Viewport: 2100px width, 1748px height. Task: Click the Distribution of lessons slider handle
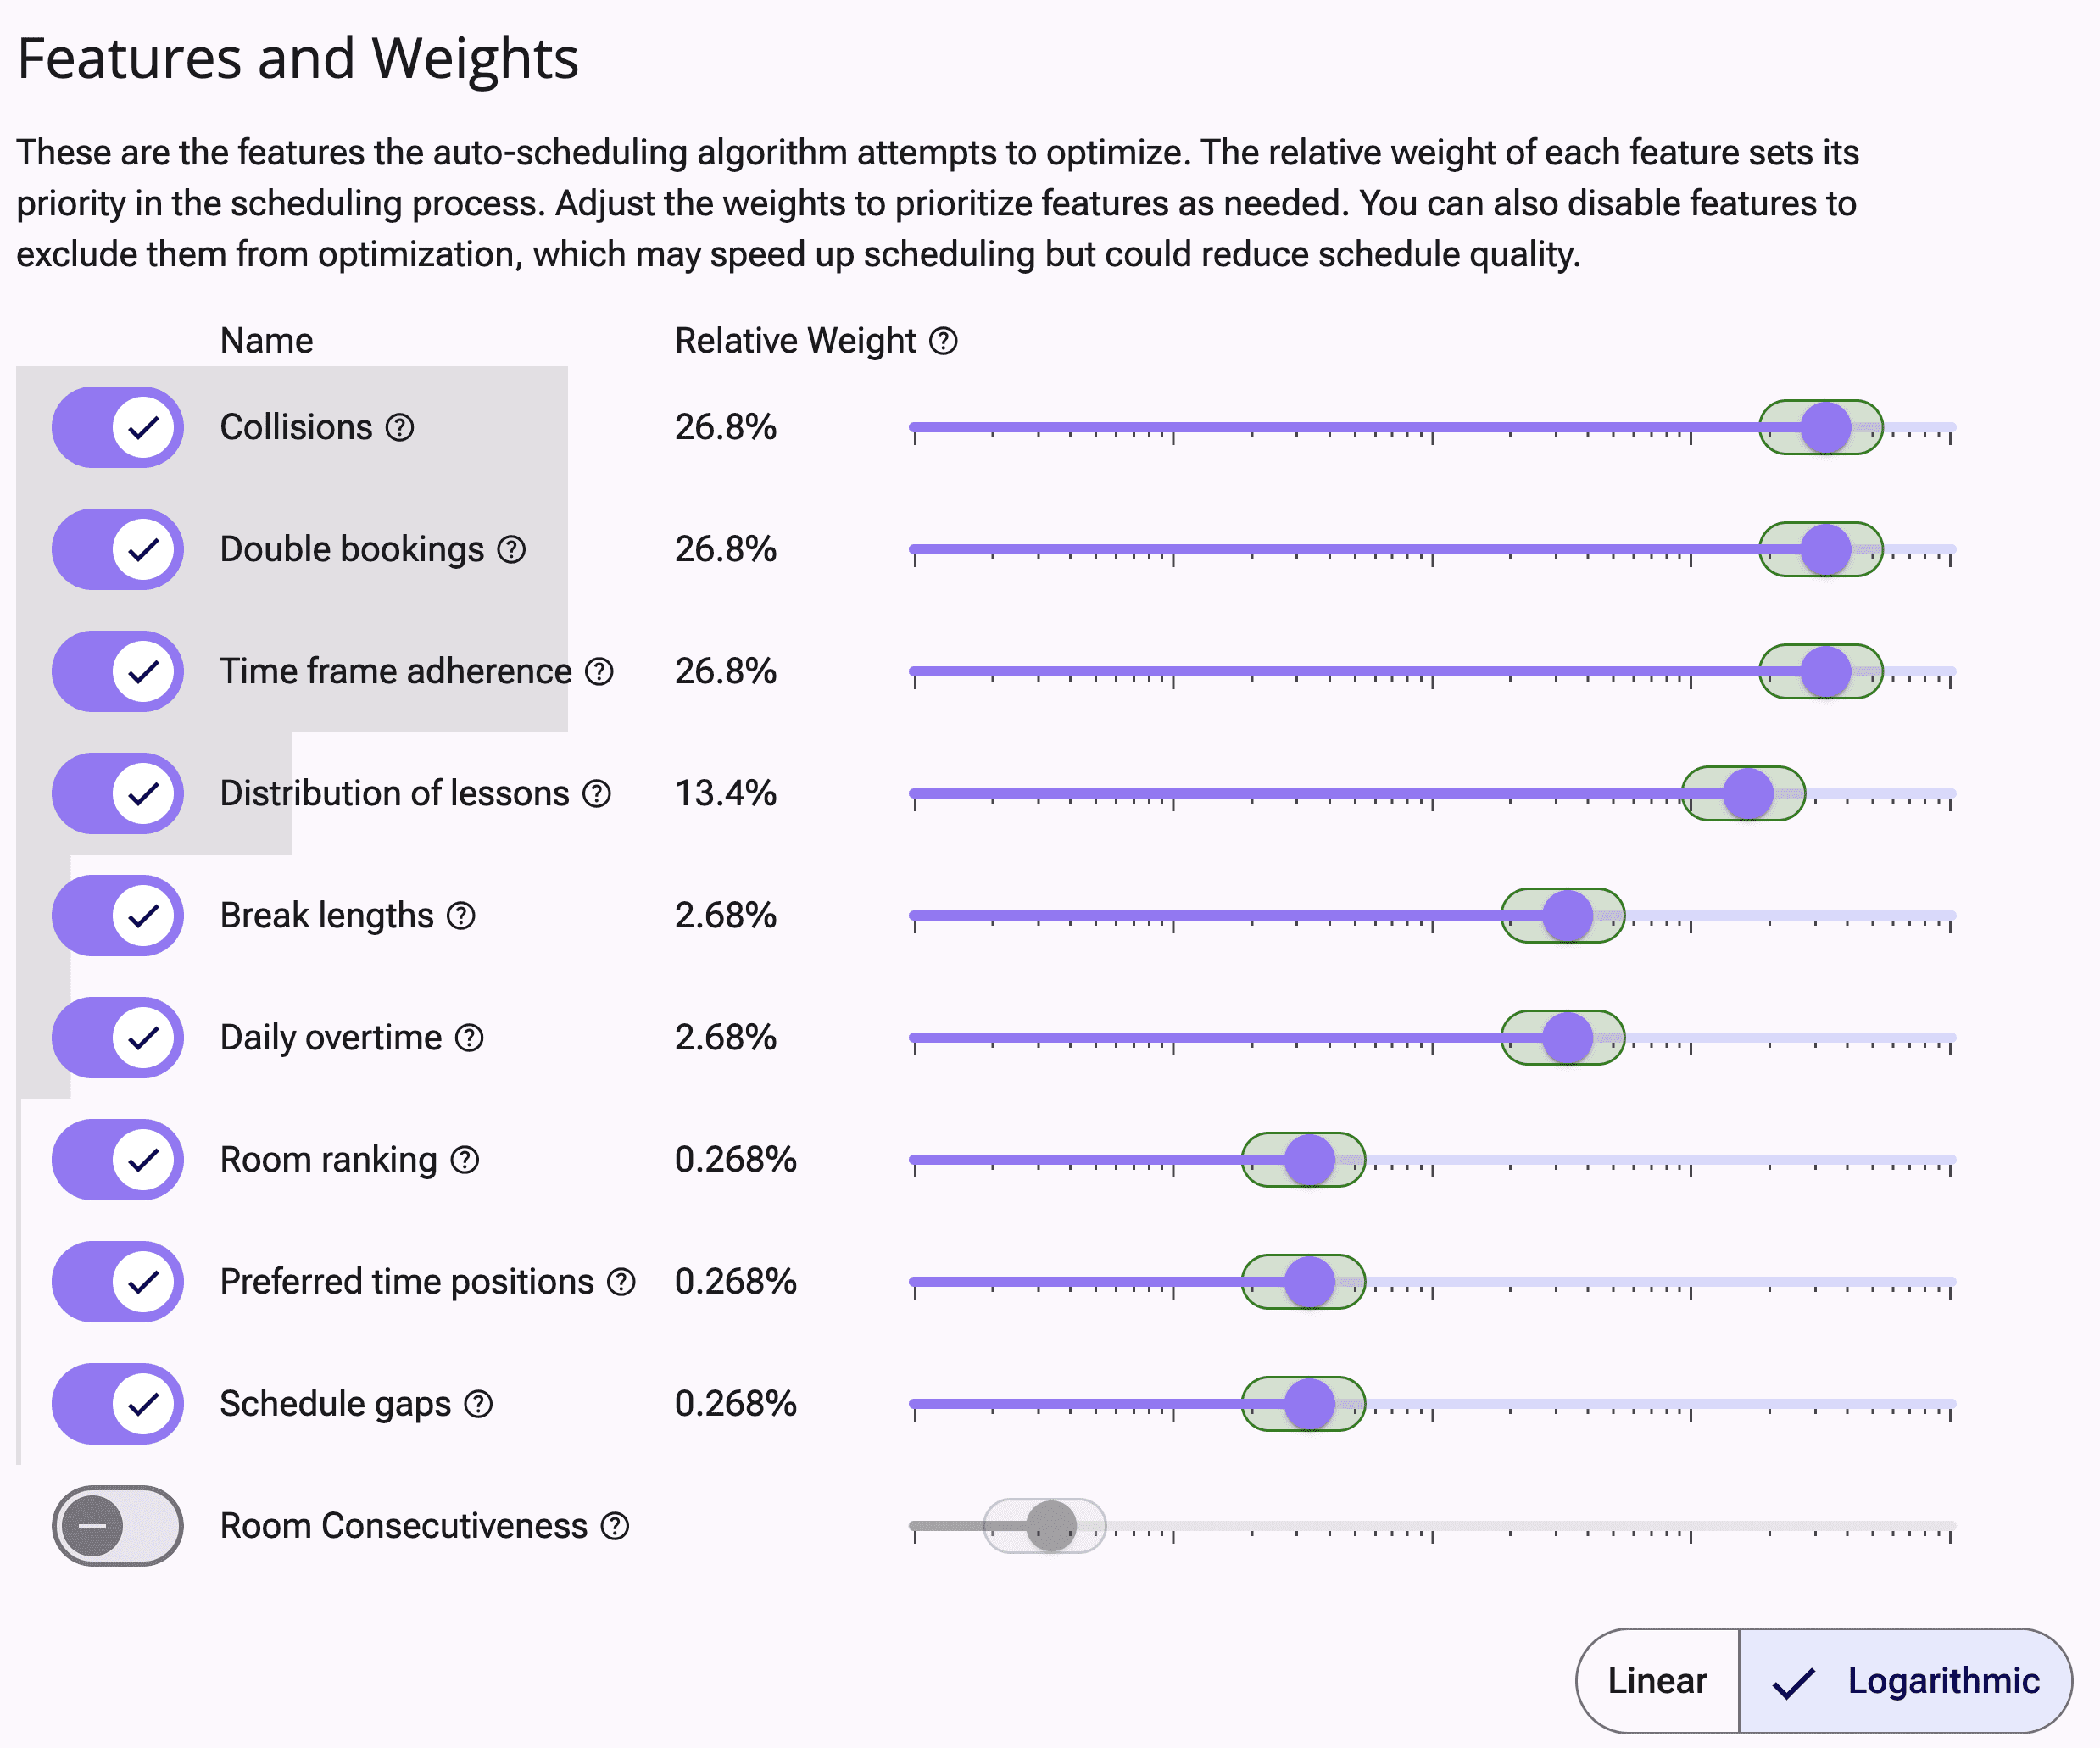click(x=1747, y=794)
